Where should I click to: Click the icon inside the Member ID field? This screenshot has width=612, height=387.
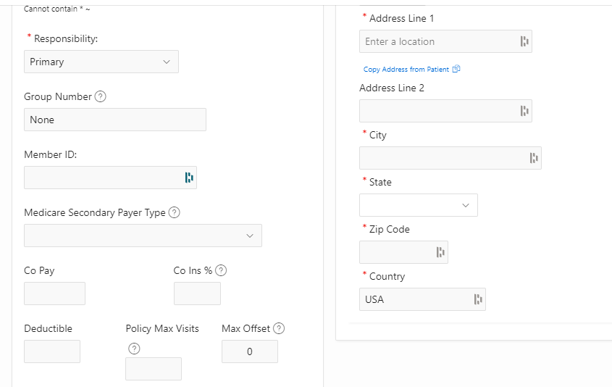(189, 178)
